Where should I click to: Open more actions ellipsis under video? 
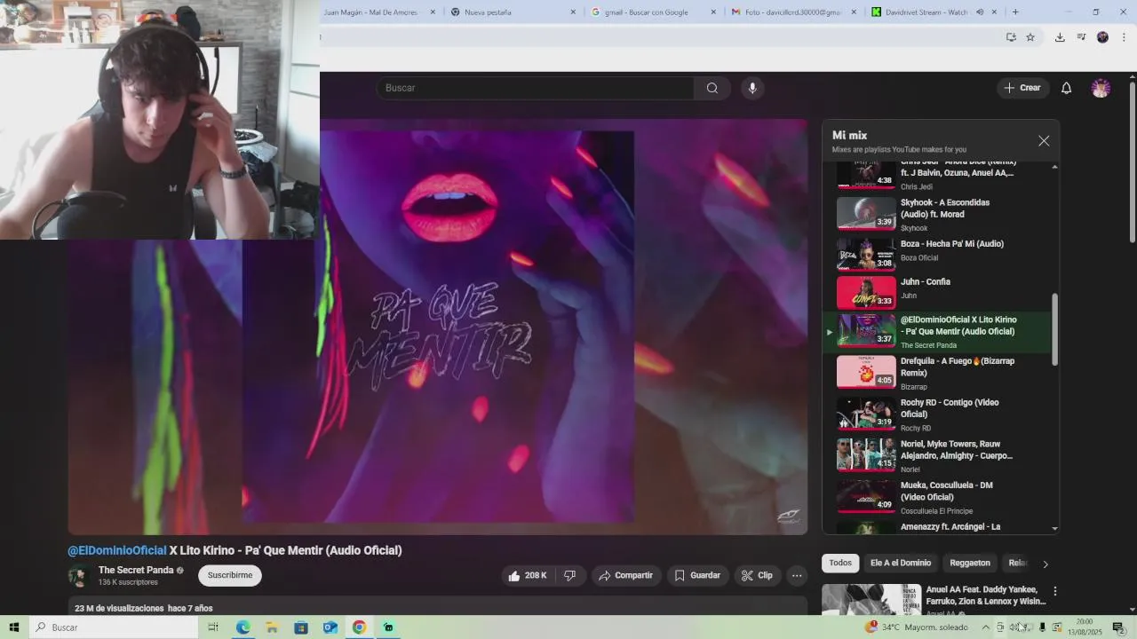tap(797, 575)
